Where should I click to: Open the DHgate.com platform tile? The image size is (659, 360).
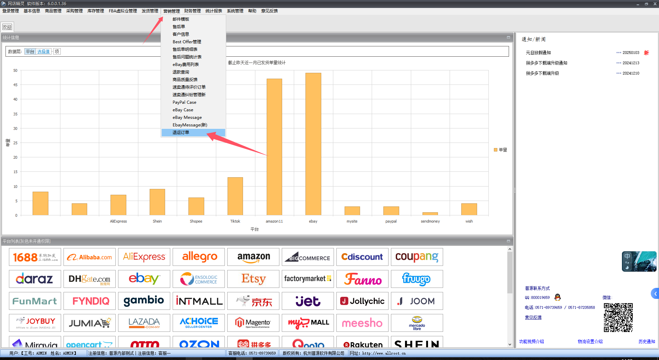point(90,279)
